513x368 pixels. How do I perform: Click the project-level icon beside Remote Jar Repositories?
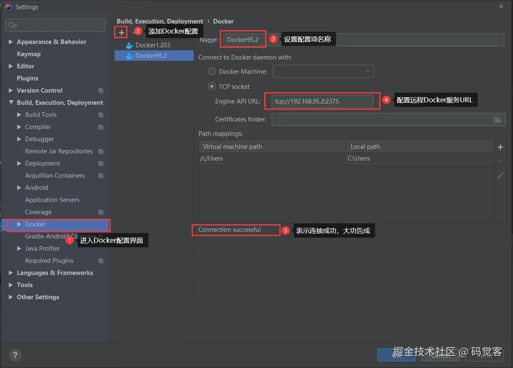click(101, 151)
